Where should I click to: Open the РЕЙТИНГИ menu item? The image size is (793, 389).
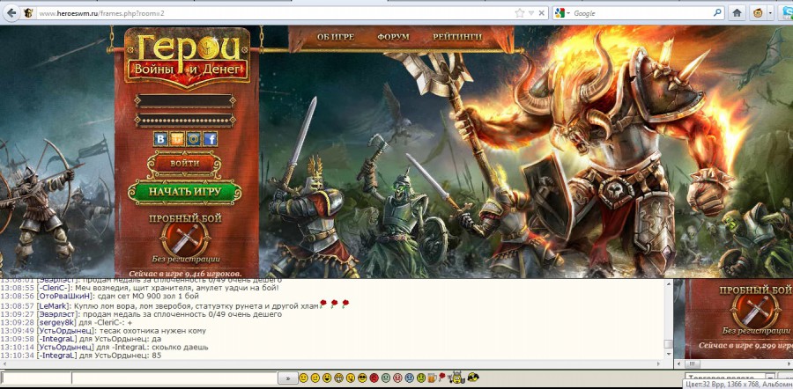(456, 37)
